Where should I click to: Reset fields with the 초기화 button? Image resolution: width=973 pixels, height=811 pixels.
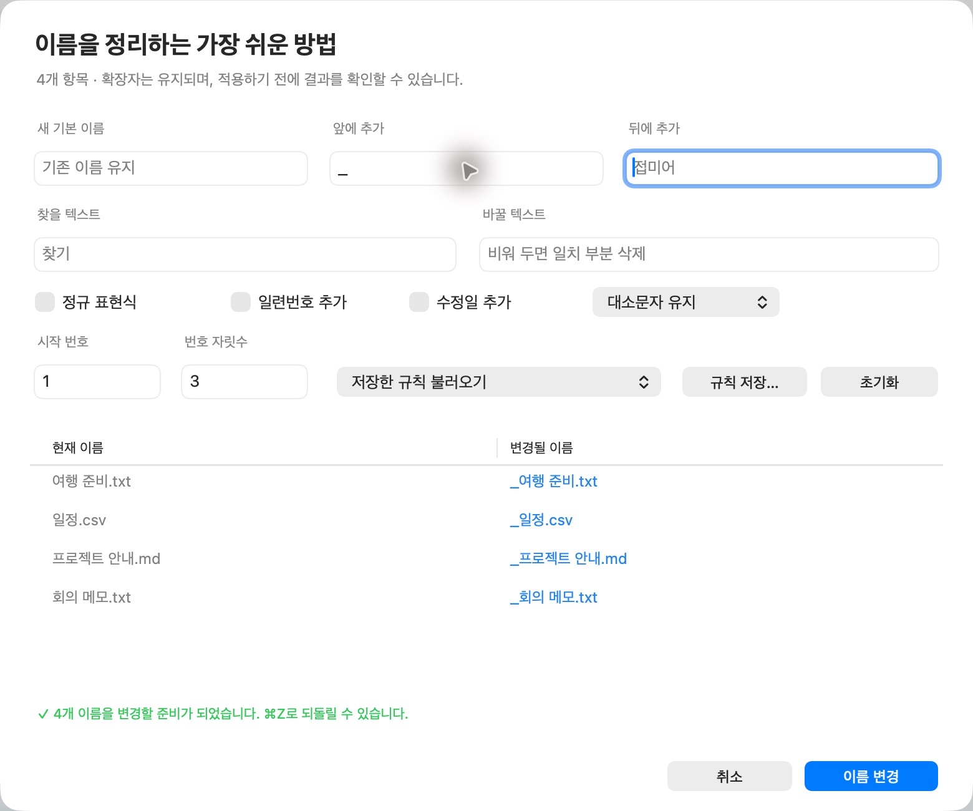tap(879, 382)
